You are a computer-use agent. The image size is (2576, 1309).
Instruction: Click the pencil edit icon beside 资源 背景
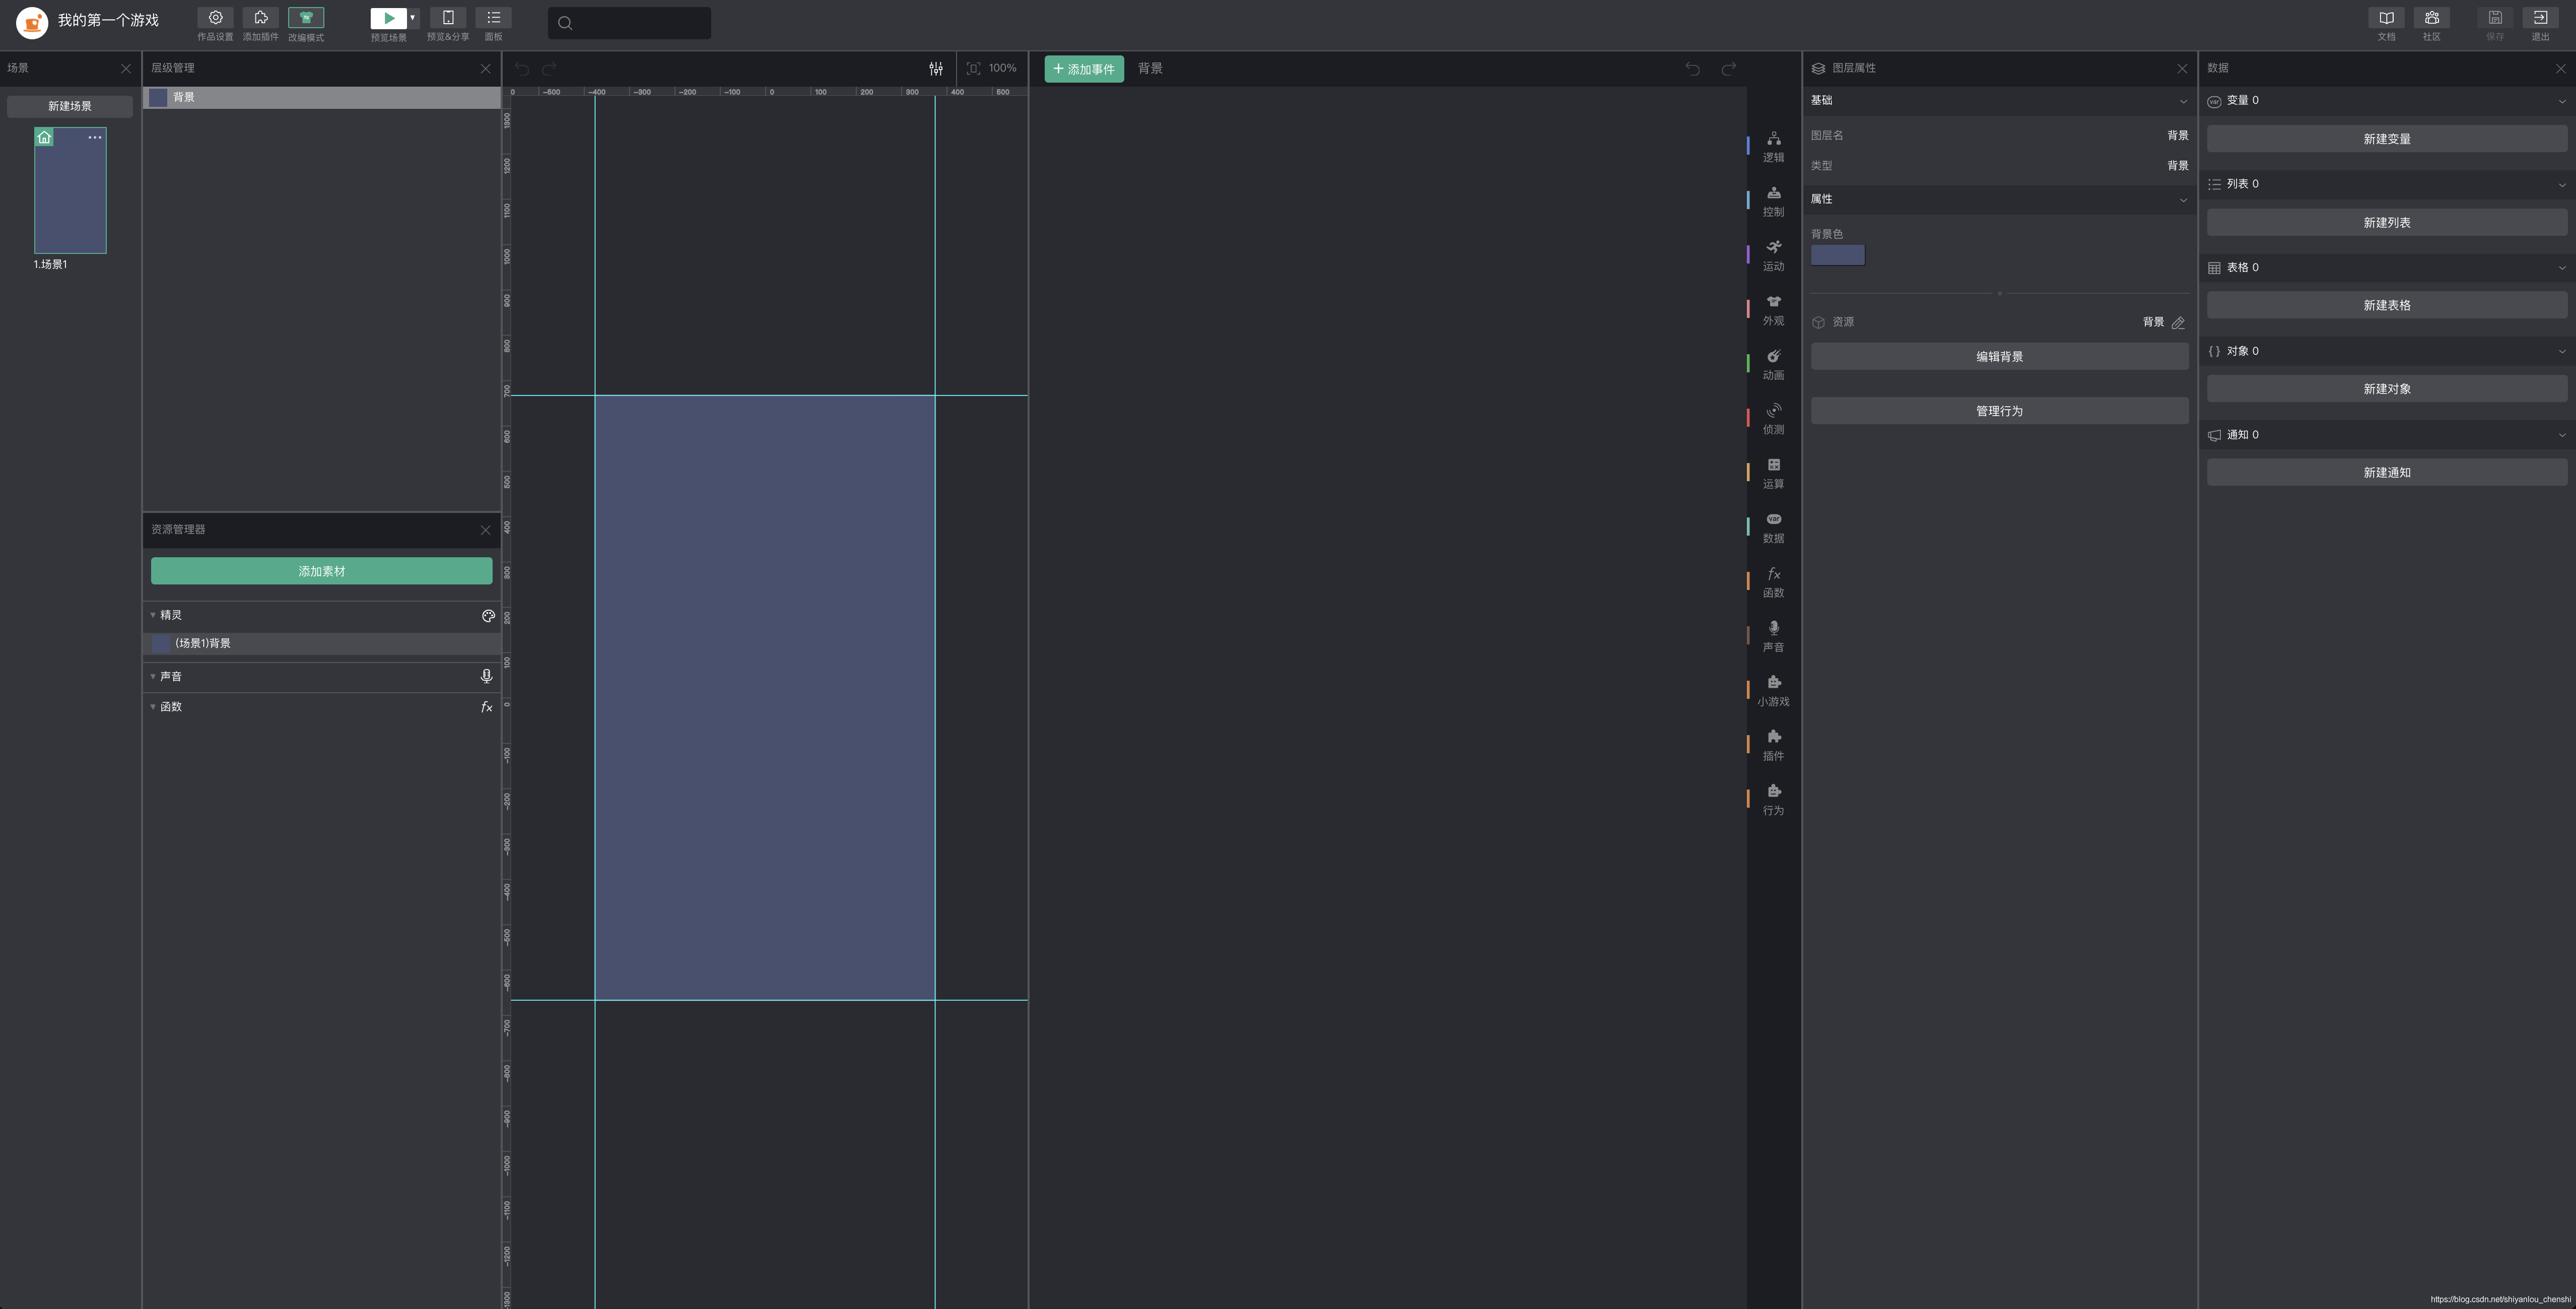(x=2178, y=322)
